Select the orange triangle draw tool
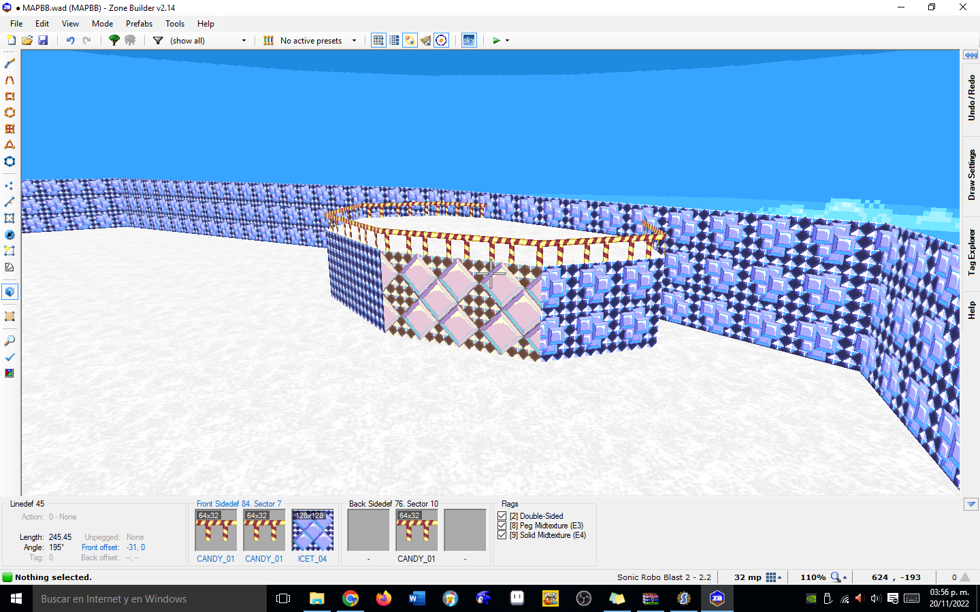This screenshot has width=980, height=612. coord(10,145)
